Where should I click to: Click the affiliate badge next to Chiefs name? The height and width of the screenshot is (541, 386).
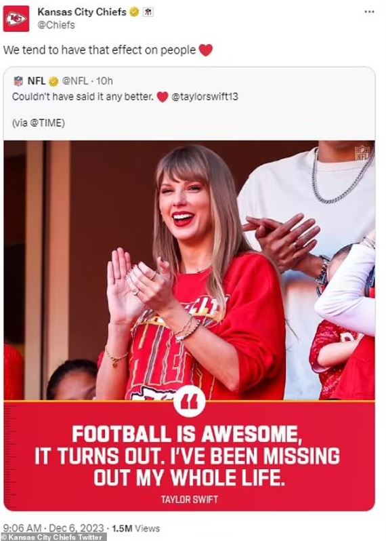coord(148,12)
